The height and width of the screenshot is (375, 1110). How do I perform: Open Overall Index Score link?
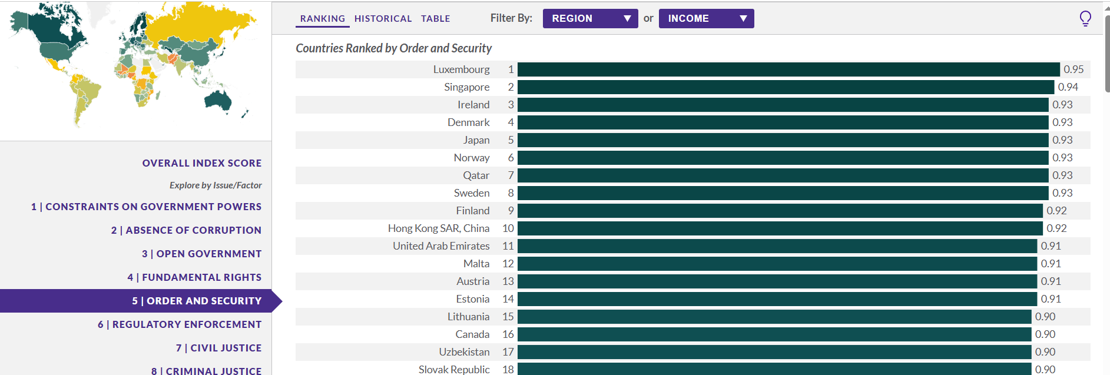201,163
